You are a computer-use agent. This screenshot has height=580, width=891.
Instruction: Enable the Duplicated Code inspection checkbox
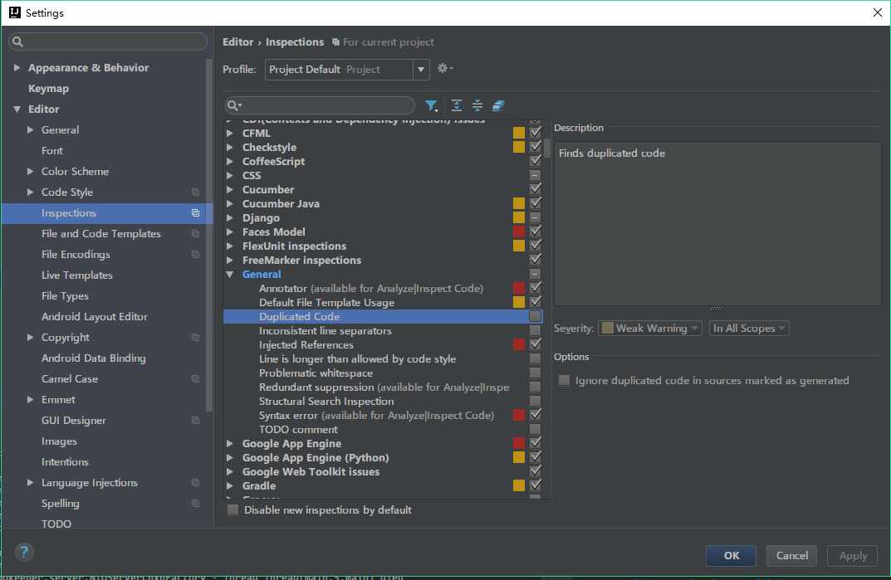535,316
